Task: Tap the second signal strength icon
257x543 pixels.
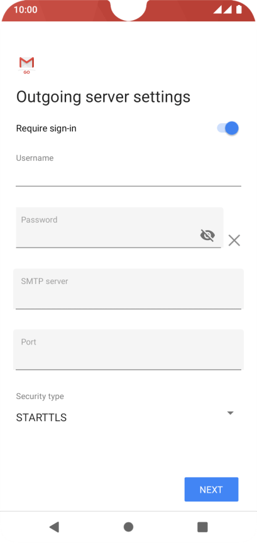Action: click(x=227, y=9)
